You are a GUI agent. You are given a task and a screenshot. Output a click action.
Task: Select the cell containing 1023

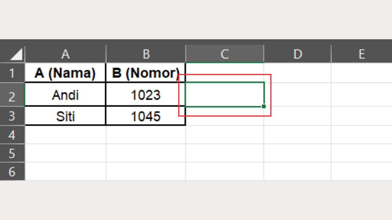tap(146, 95)
